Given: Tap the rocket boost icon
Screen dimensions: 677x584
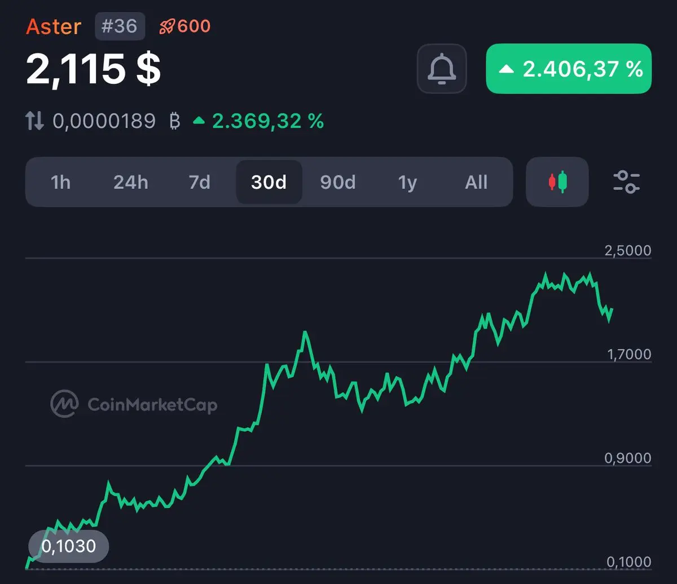Looking at the screenshot, I should point(166,26).
